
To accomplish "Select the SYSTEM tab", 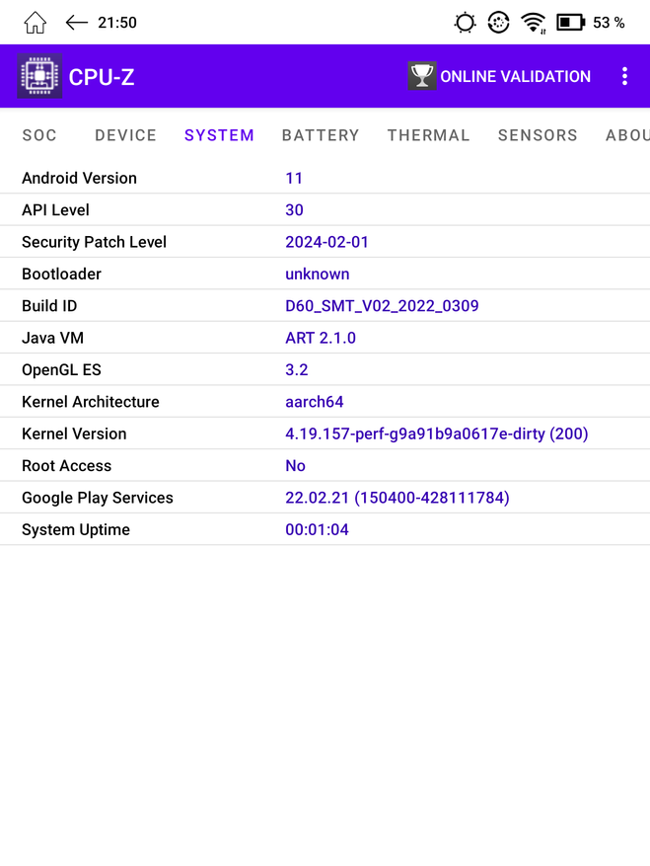I will point(219,135).
